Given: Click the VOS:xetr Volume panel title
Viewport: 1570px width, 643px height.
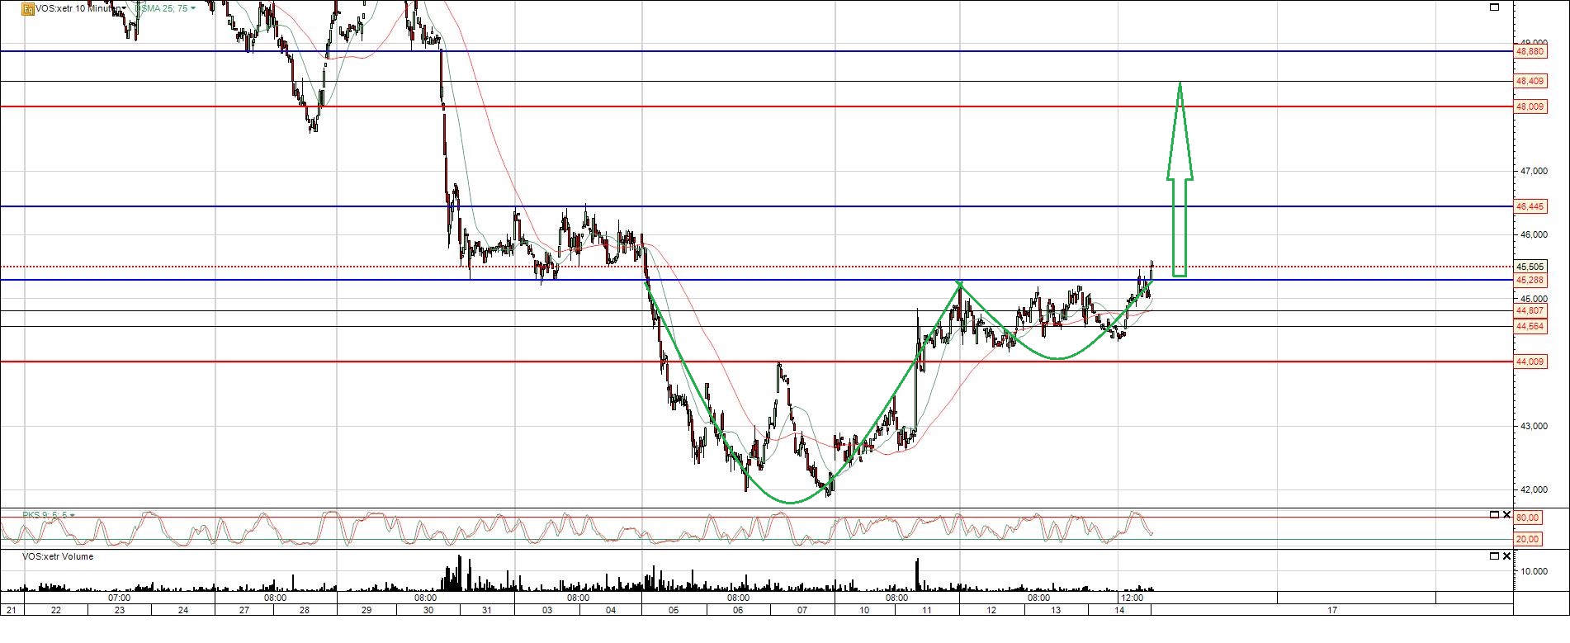Looking at the screenshot, I should (58, 557).
